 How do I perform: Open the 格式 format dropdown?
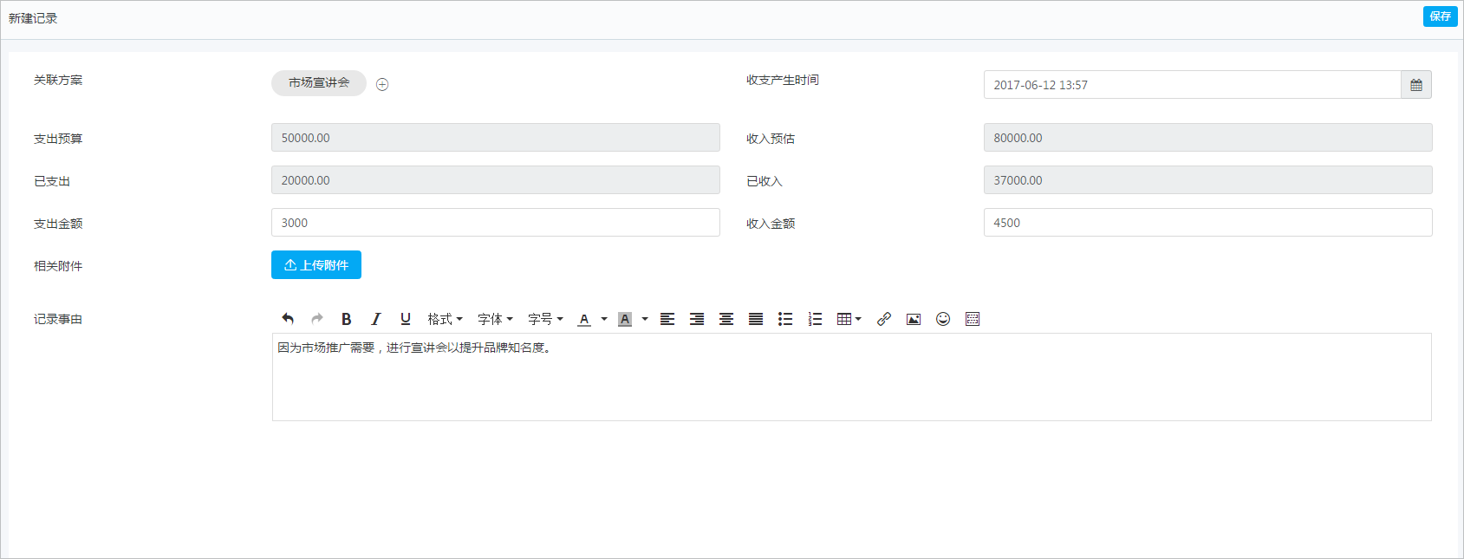pos(445,319)
